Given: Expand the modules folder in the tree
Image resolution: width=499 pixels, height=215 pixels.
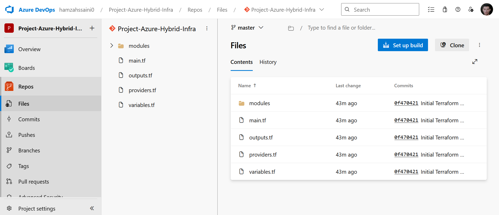Looking at the screenshot, I should click(x=112, y=46).
